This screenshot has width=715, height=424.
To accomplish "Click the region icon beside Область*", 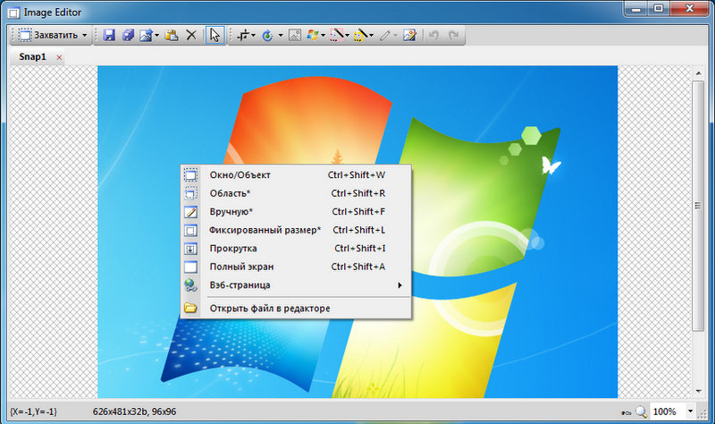I will tap(190, 193).
